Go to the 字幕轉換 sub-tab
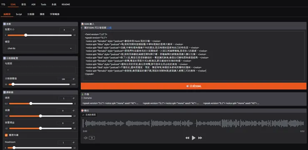This screenshot has width=308, height=150. coord(55,14)
